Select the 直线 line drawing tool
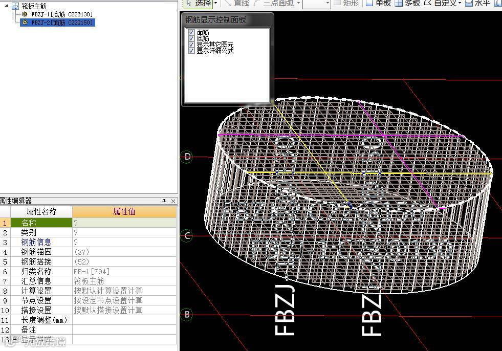 pyautogui.click(x=236, y=3)
